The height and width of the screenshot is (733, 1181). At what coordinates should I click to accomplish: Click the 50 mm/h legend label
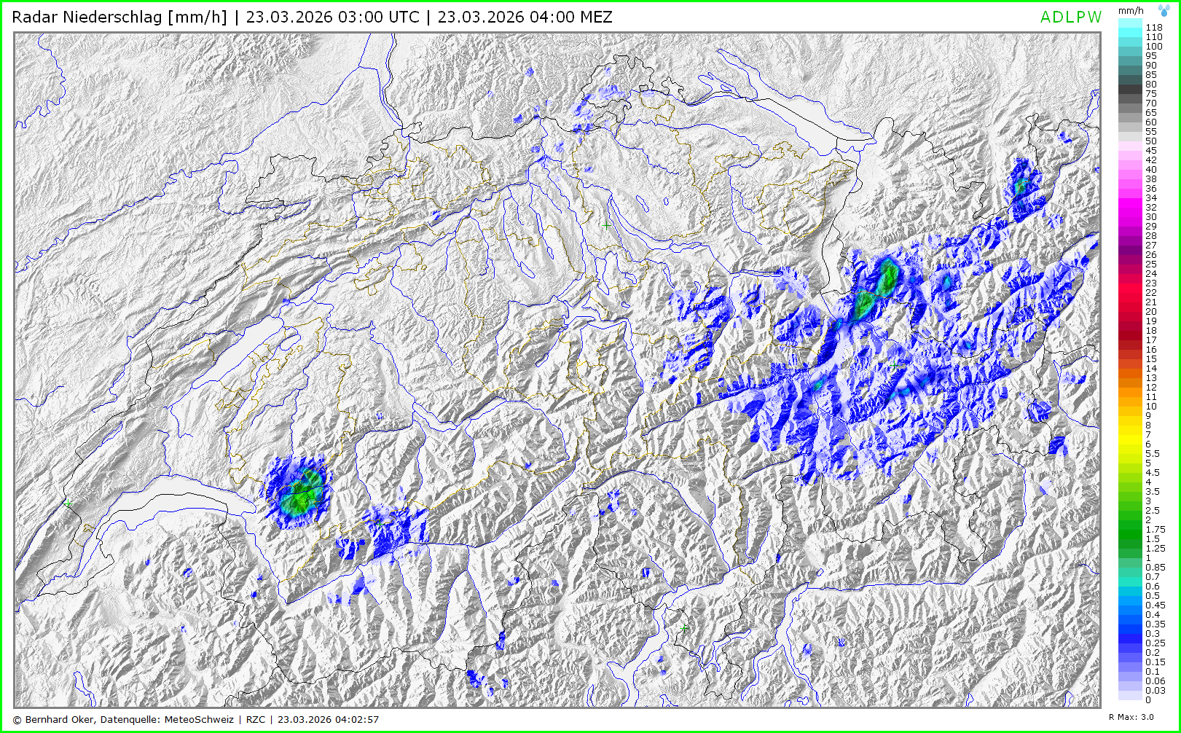point(1151,141)
